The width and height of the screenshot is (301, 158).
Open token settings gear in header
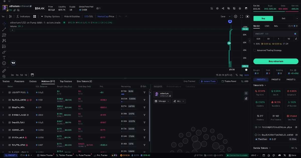point(217,8)
